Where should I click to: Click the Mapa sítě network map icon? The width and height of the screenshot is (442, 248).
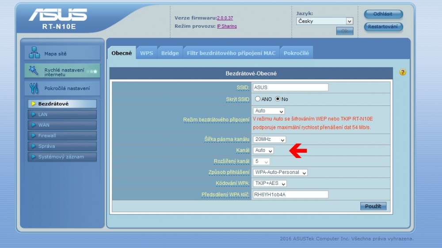coord(34,53)
